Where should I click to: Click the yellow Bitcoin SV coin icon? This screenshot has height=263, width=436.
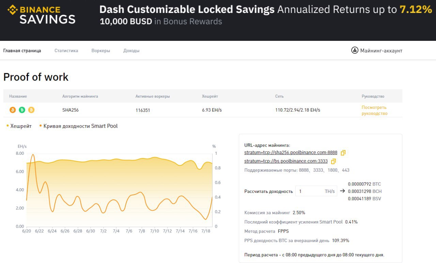pyautogui.click(x=31, y=110)
